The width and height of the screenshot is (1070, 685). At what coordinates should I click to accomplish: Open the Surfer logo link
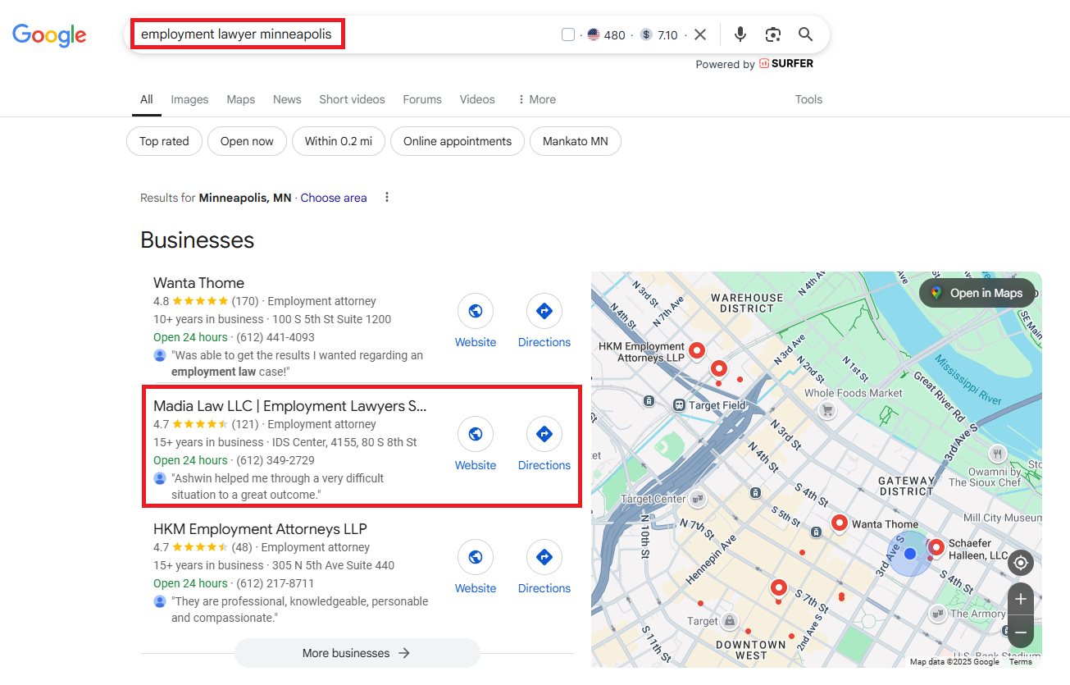786,64
